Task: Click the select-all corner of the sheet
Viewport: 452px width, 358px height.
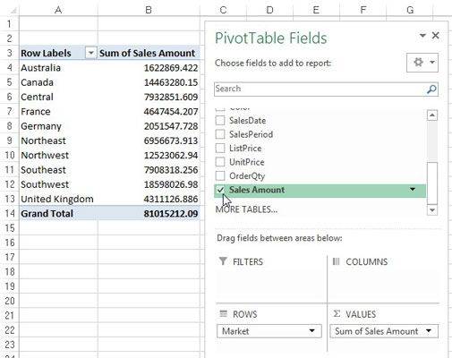Action: (13, 11)
